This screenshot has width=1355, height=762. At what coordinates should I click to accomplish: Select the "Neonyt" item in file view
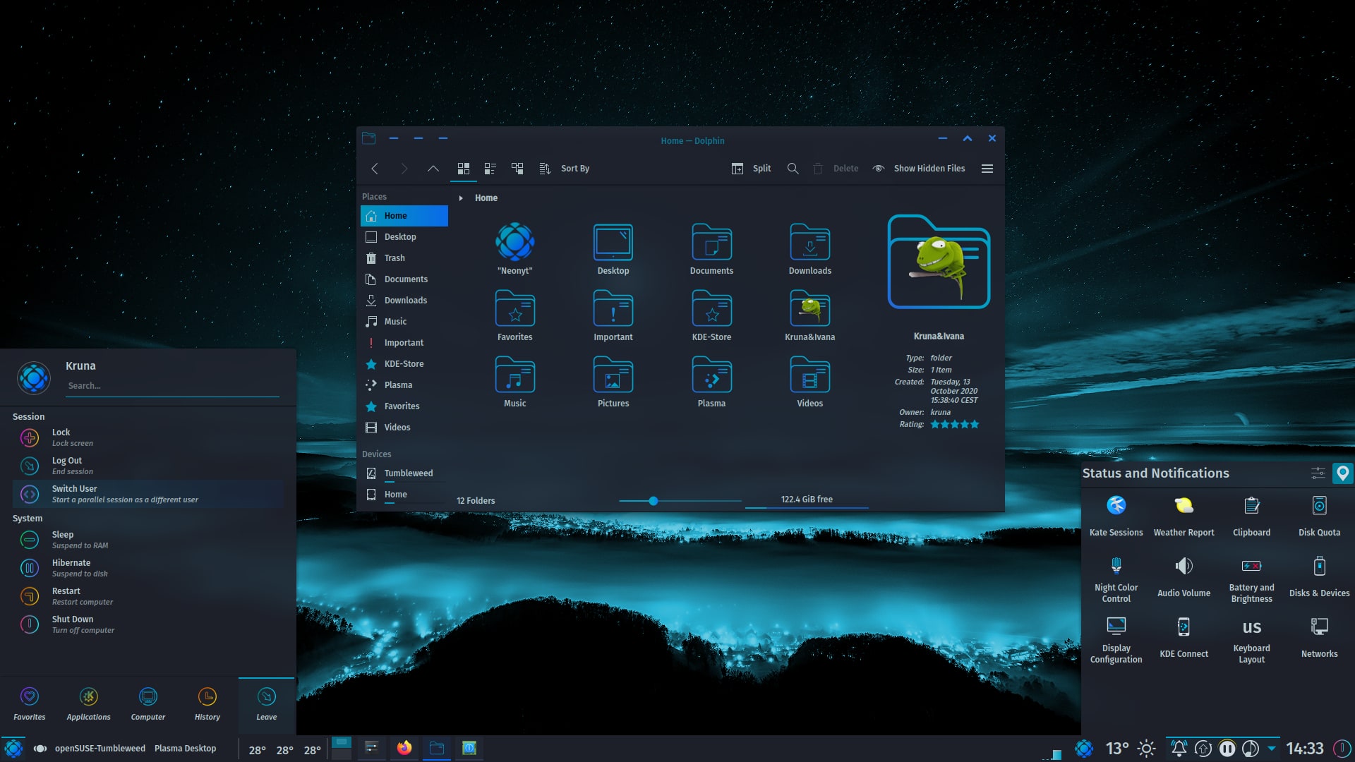pos(515,248)
